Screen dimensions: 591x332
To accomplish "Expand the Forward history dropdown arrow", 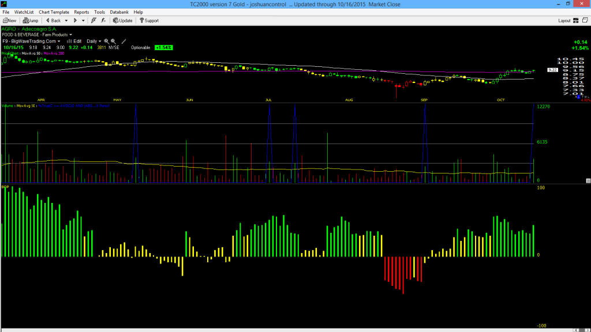I will tap(83, 21).
